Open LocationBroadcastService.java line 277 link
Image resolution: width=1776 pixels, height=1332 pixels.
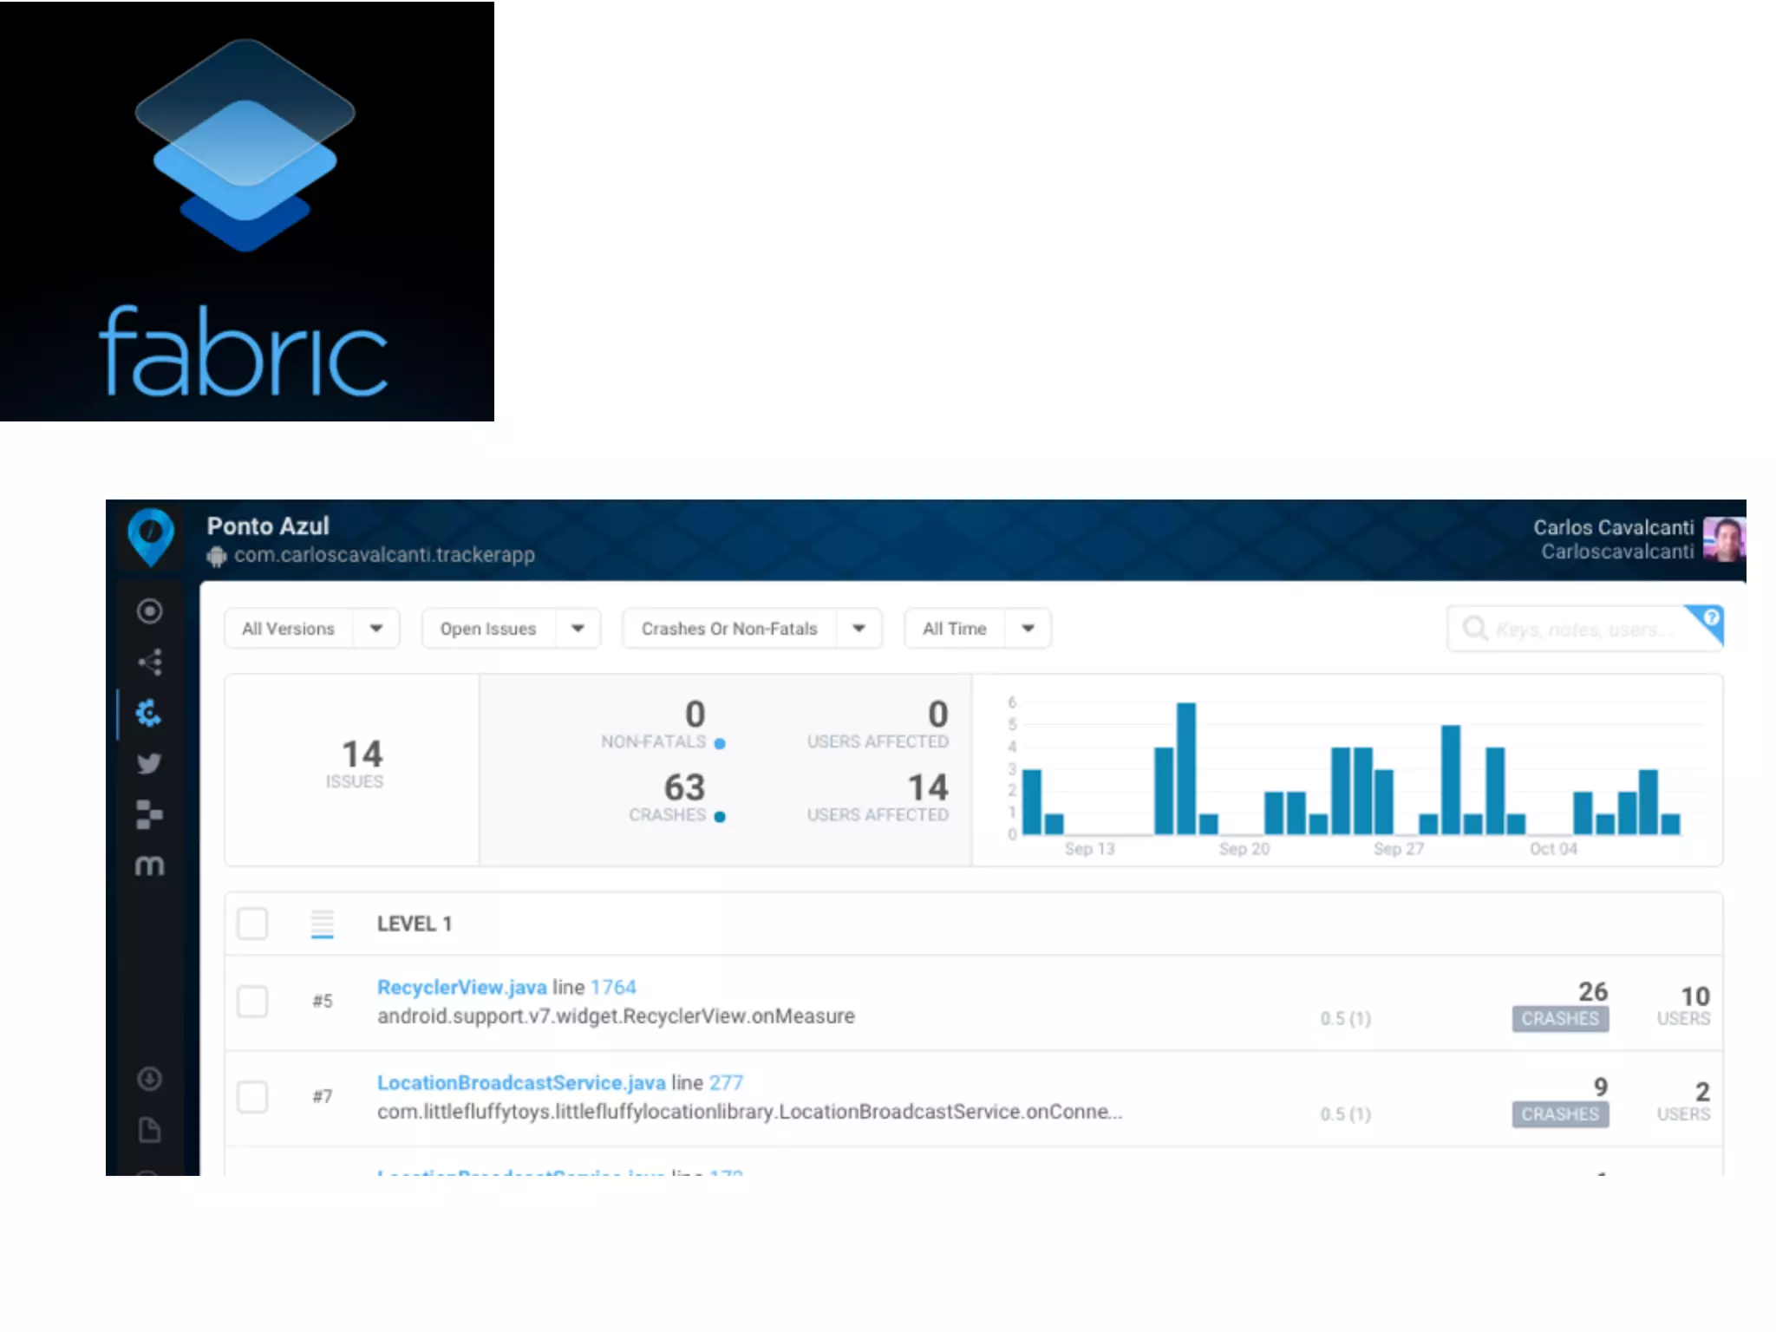pyautogui.click(x=520, y=1083)
